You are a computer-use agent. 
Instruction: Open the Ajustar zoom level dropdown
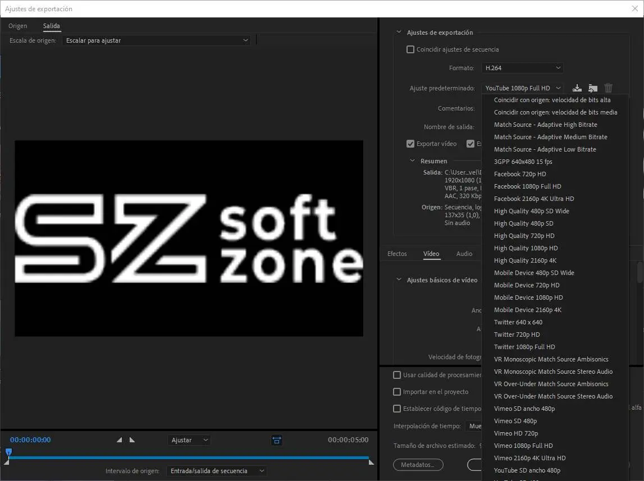[x=189, y=440]
